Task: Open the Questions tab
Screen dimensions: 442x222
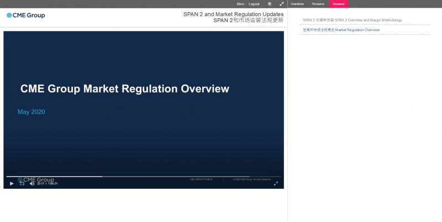Action: [x=297, y=4]
